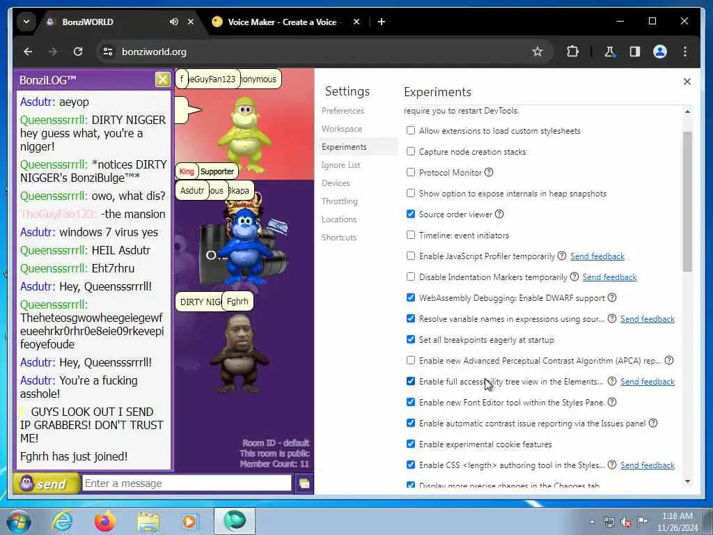This screenshot has height=535, width=713.
Task: Show help for APCA contrast option
Action: coord(669,360)
